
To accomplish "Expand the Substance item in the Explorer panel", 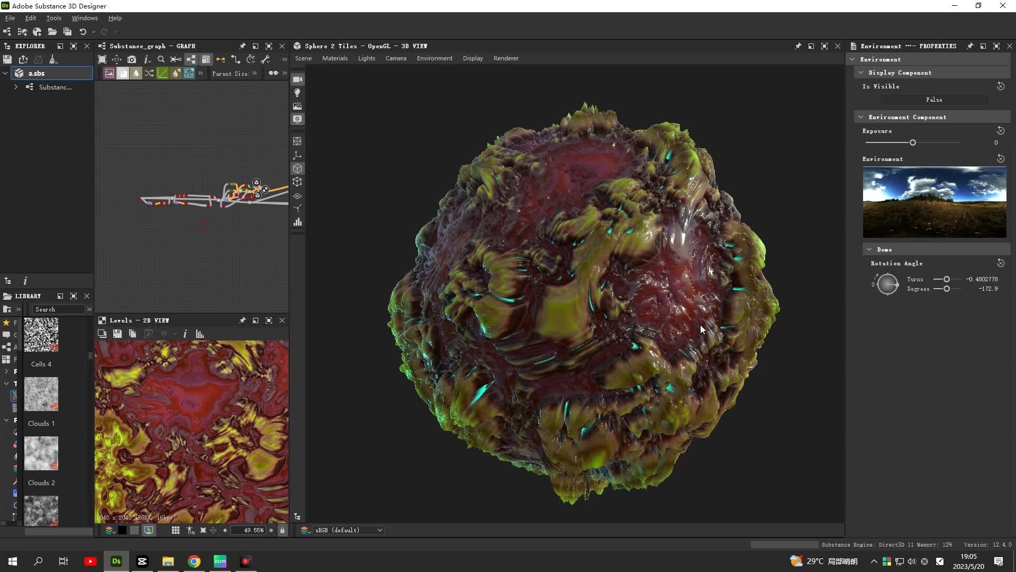I will click(x=15, y=87).
